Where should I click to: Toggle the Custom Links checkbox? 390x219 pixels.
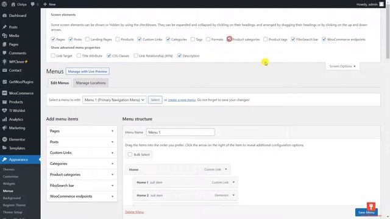pyautogui.click(x=140, y=39)
